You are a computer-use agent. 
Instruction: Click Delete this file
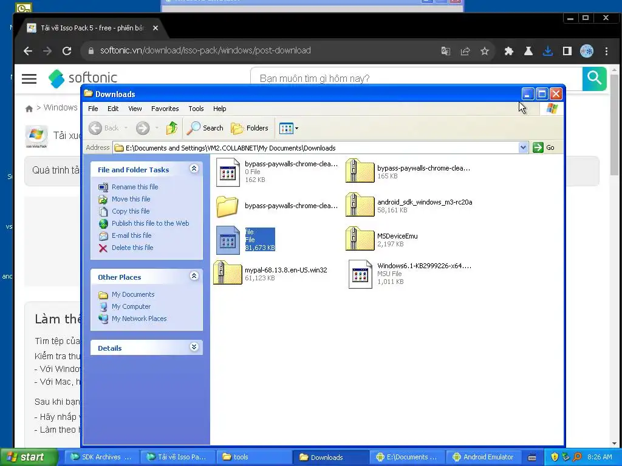132,248
